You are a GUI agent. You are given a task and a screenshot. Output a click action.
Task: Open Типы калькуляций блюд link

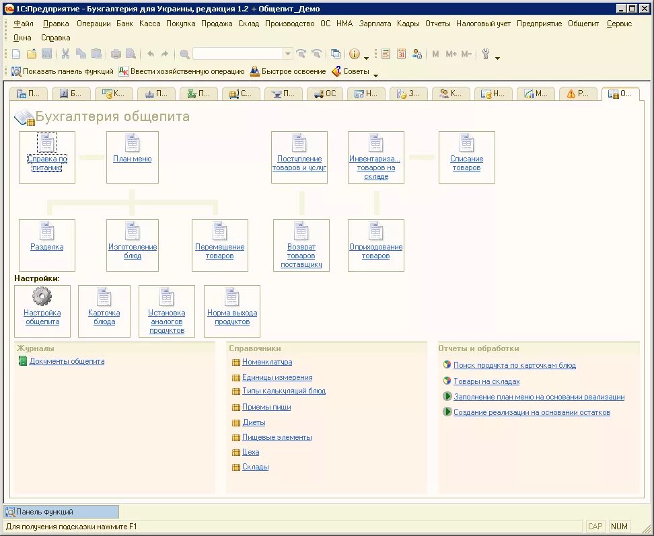(x=284, y=391)
